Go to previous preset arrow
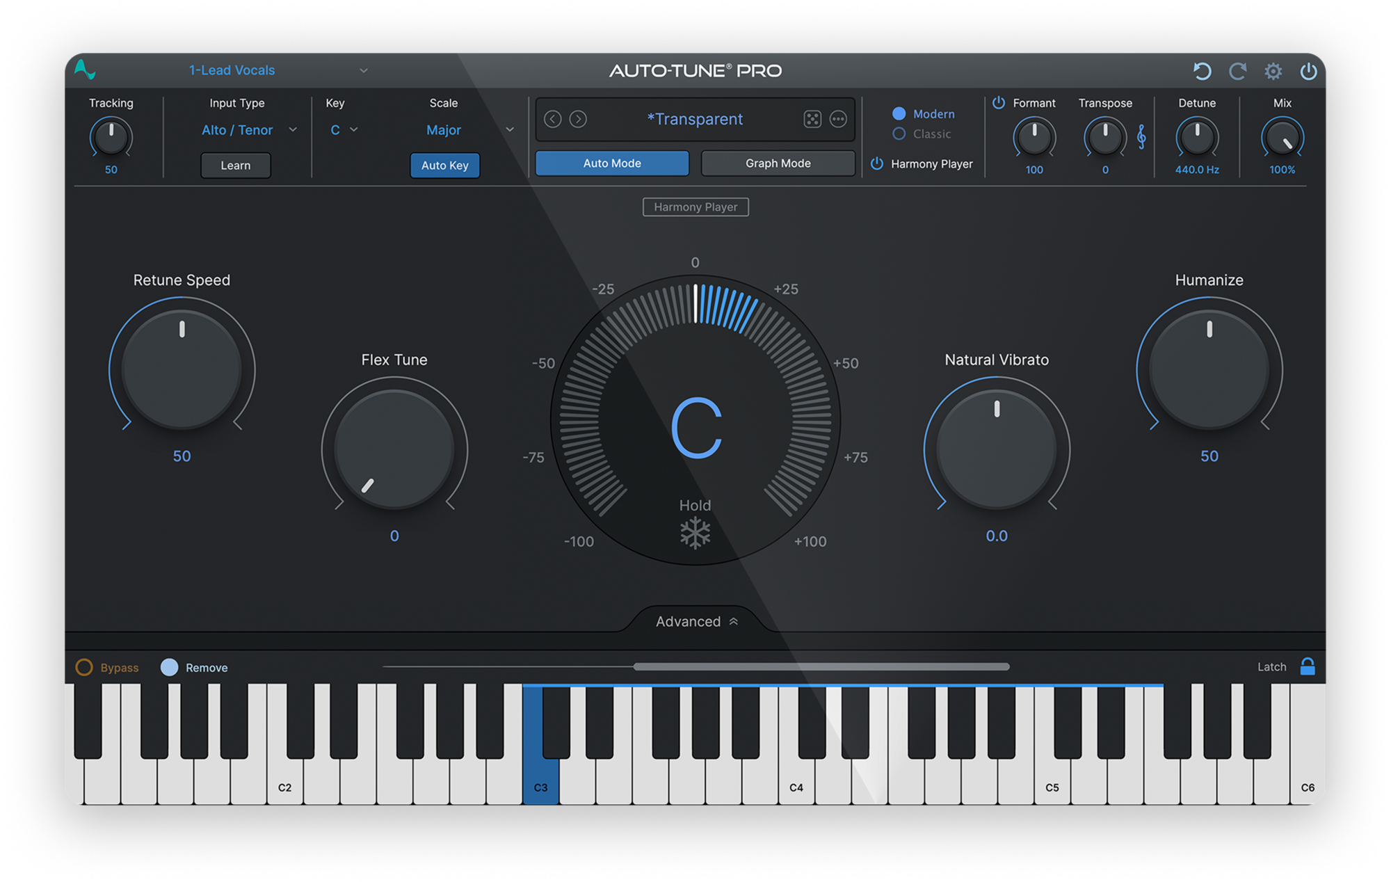 (553, 119)
